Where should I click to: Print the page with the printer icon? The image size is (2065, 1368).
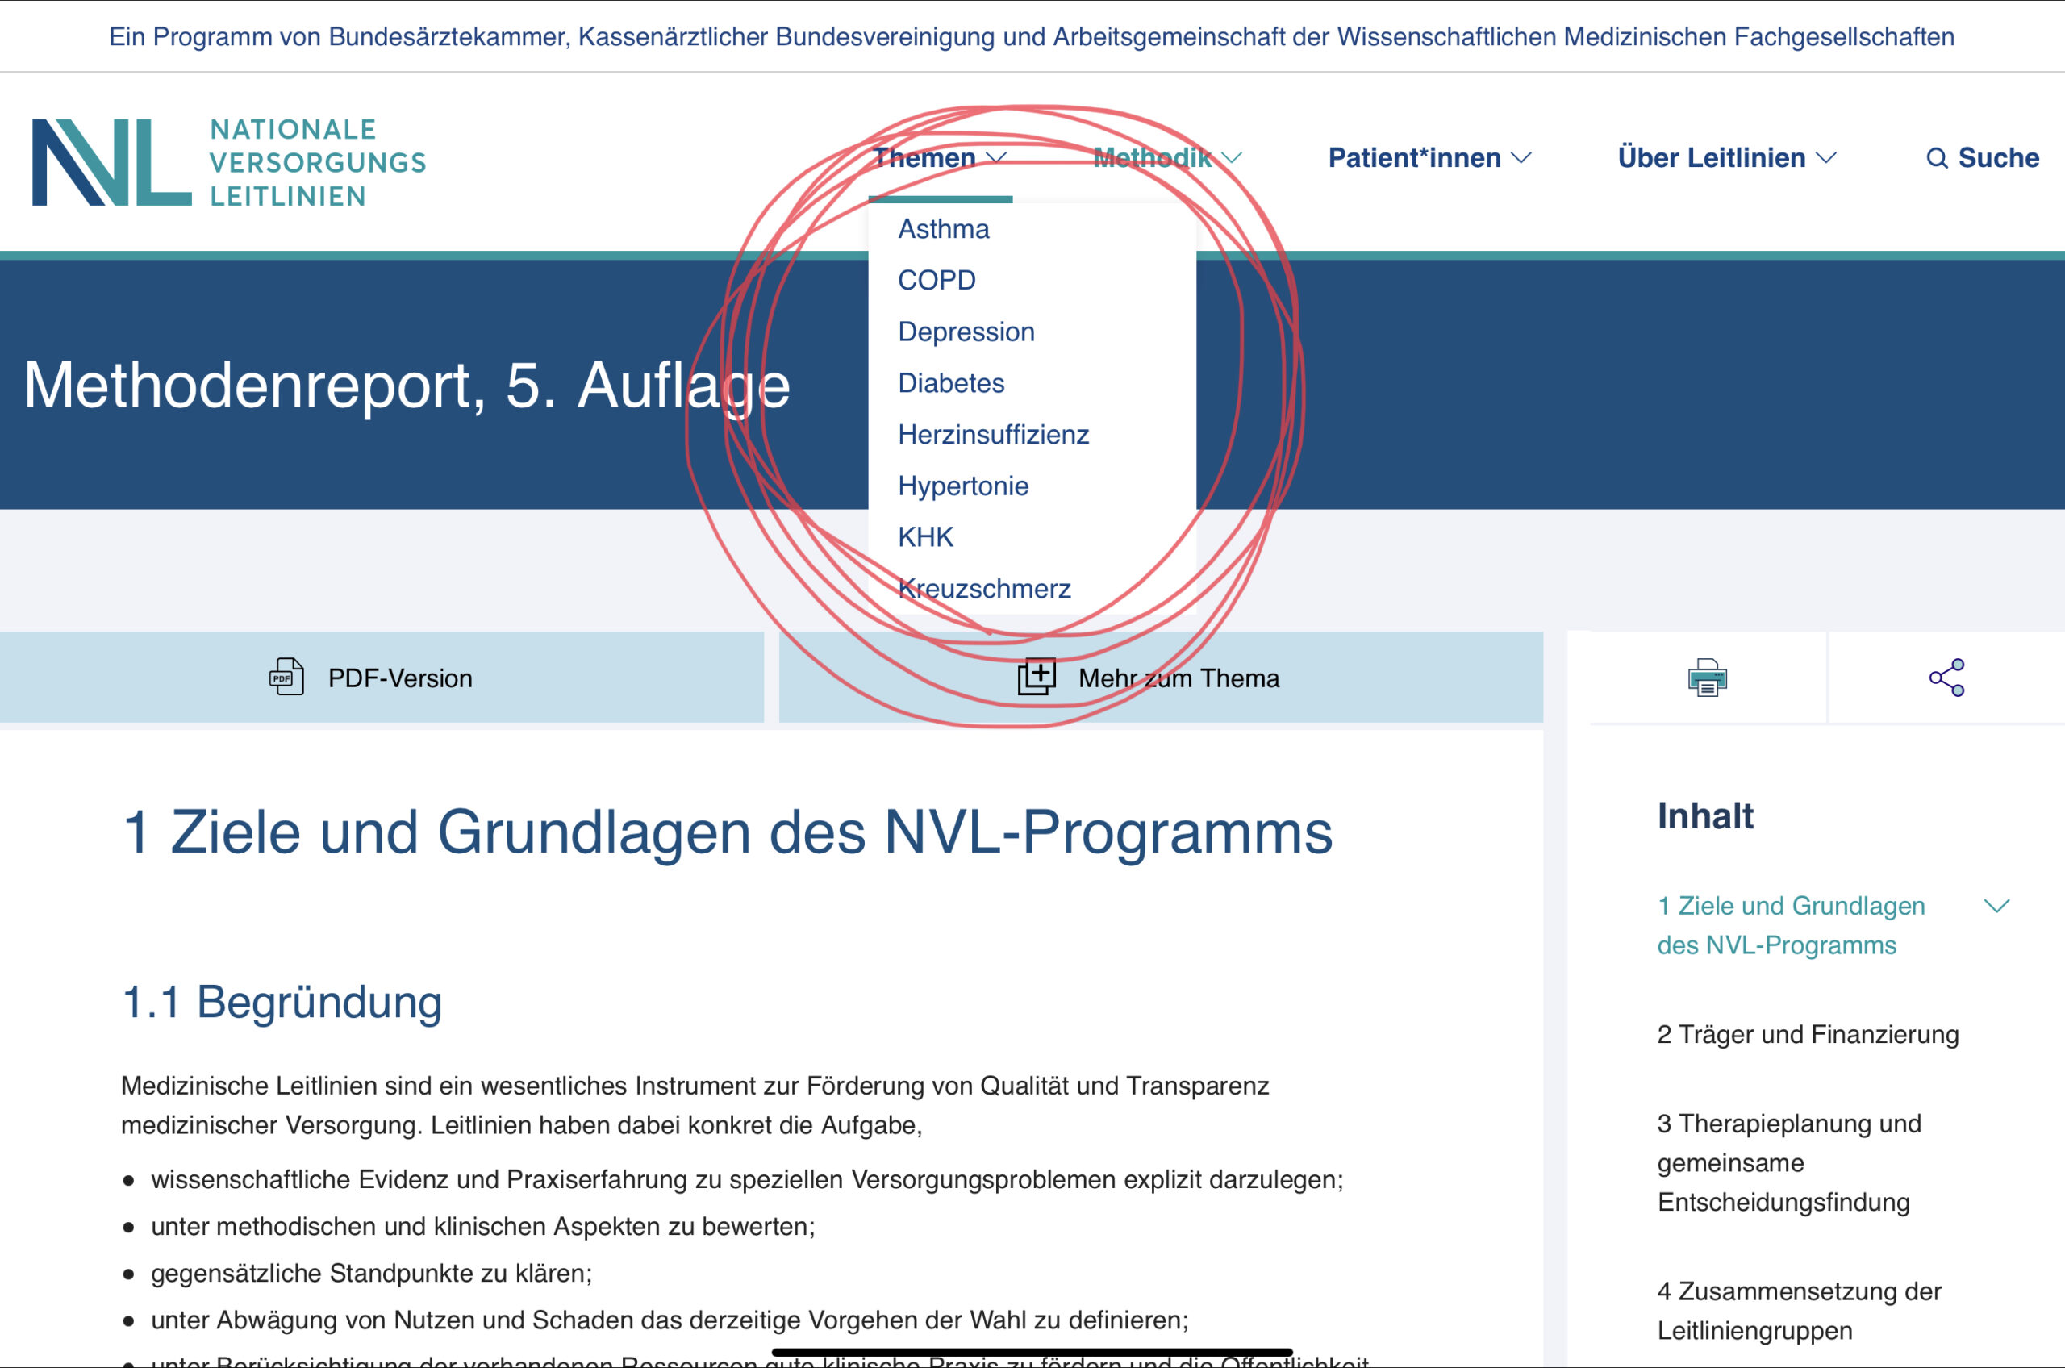[1708, 678]
